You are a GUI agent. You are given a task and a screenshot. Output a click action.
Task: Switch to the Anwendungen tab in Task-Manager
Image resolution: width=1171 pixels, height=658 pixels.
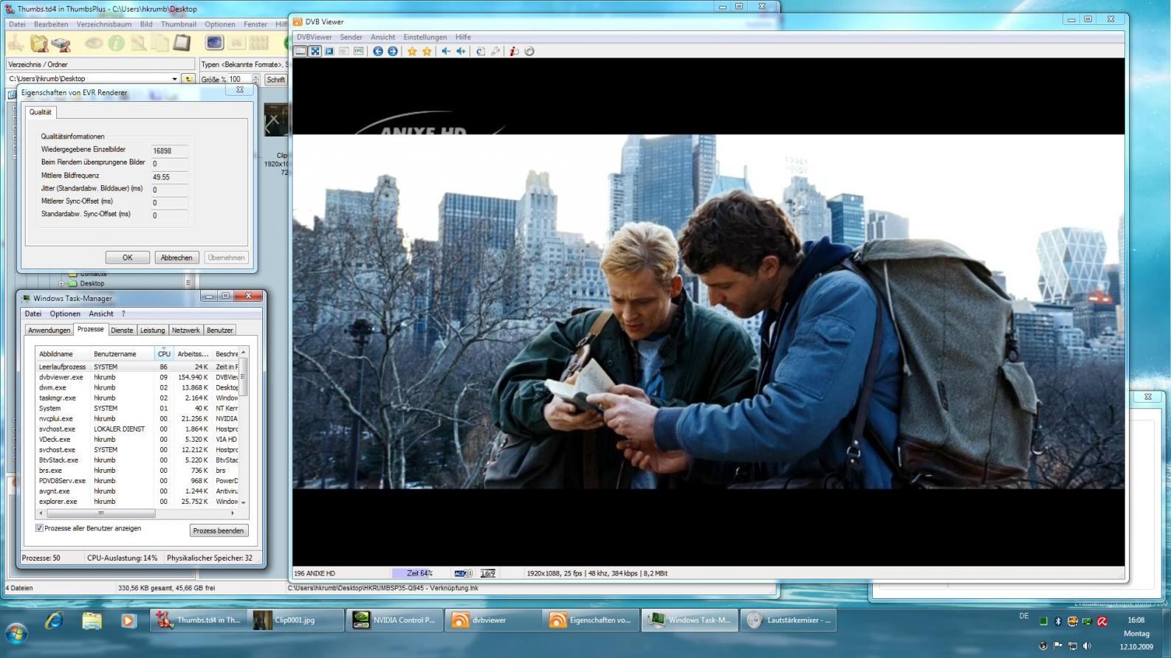[49, 330]
